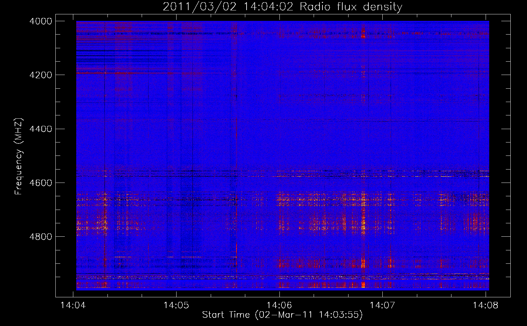Click the y-axis label 'Frequency (MHZ)'
The width and height of the screenshot is (527, 326).
click(19, 156)
